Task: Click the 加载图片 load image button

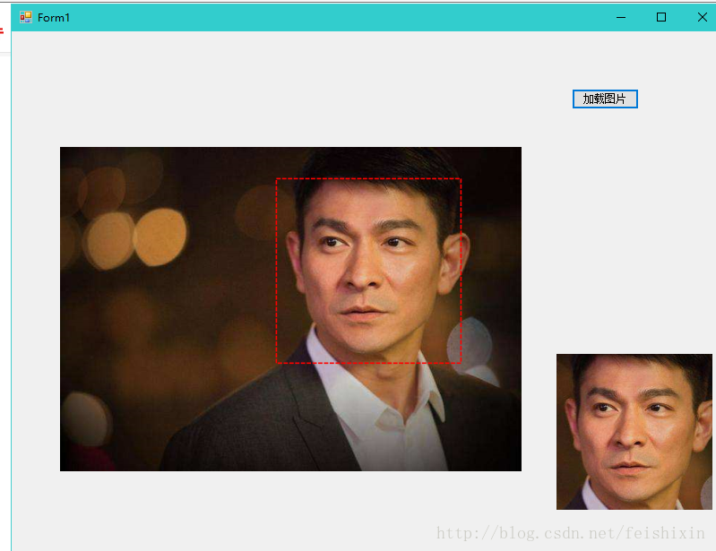Action: click(x=605, y=99)
